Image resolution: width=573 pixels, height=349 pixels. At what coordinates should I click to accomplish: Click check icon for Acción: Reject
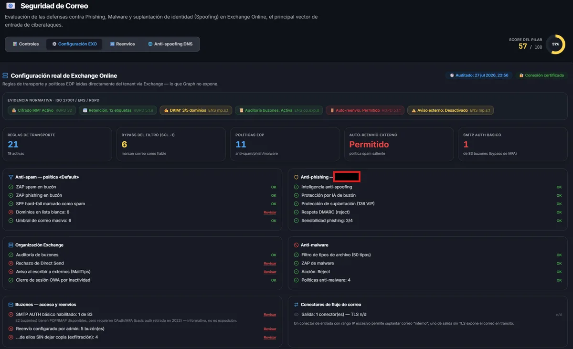[x=296, y=272]
